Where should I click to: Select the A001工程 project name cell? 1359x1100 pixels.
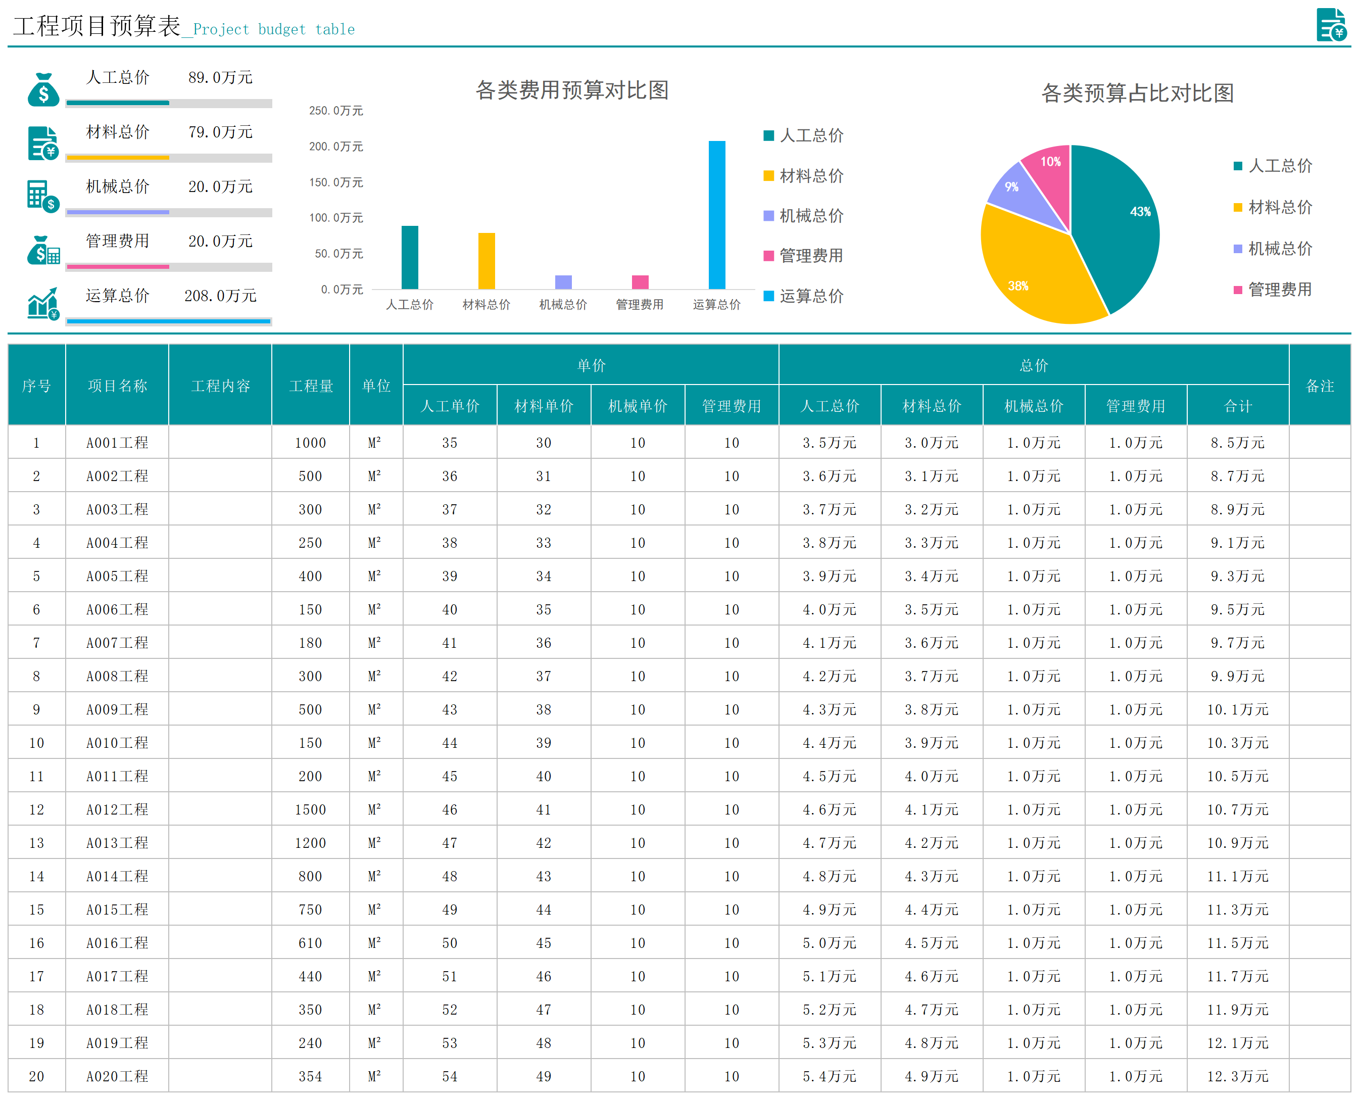click(117, 442)
